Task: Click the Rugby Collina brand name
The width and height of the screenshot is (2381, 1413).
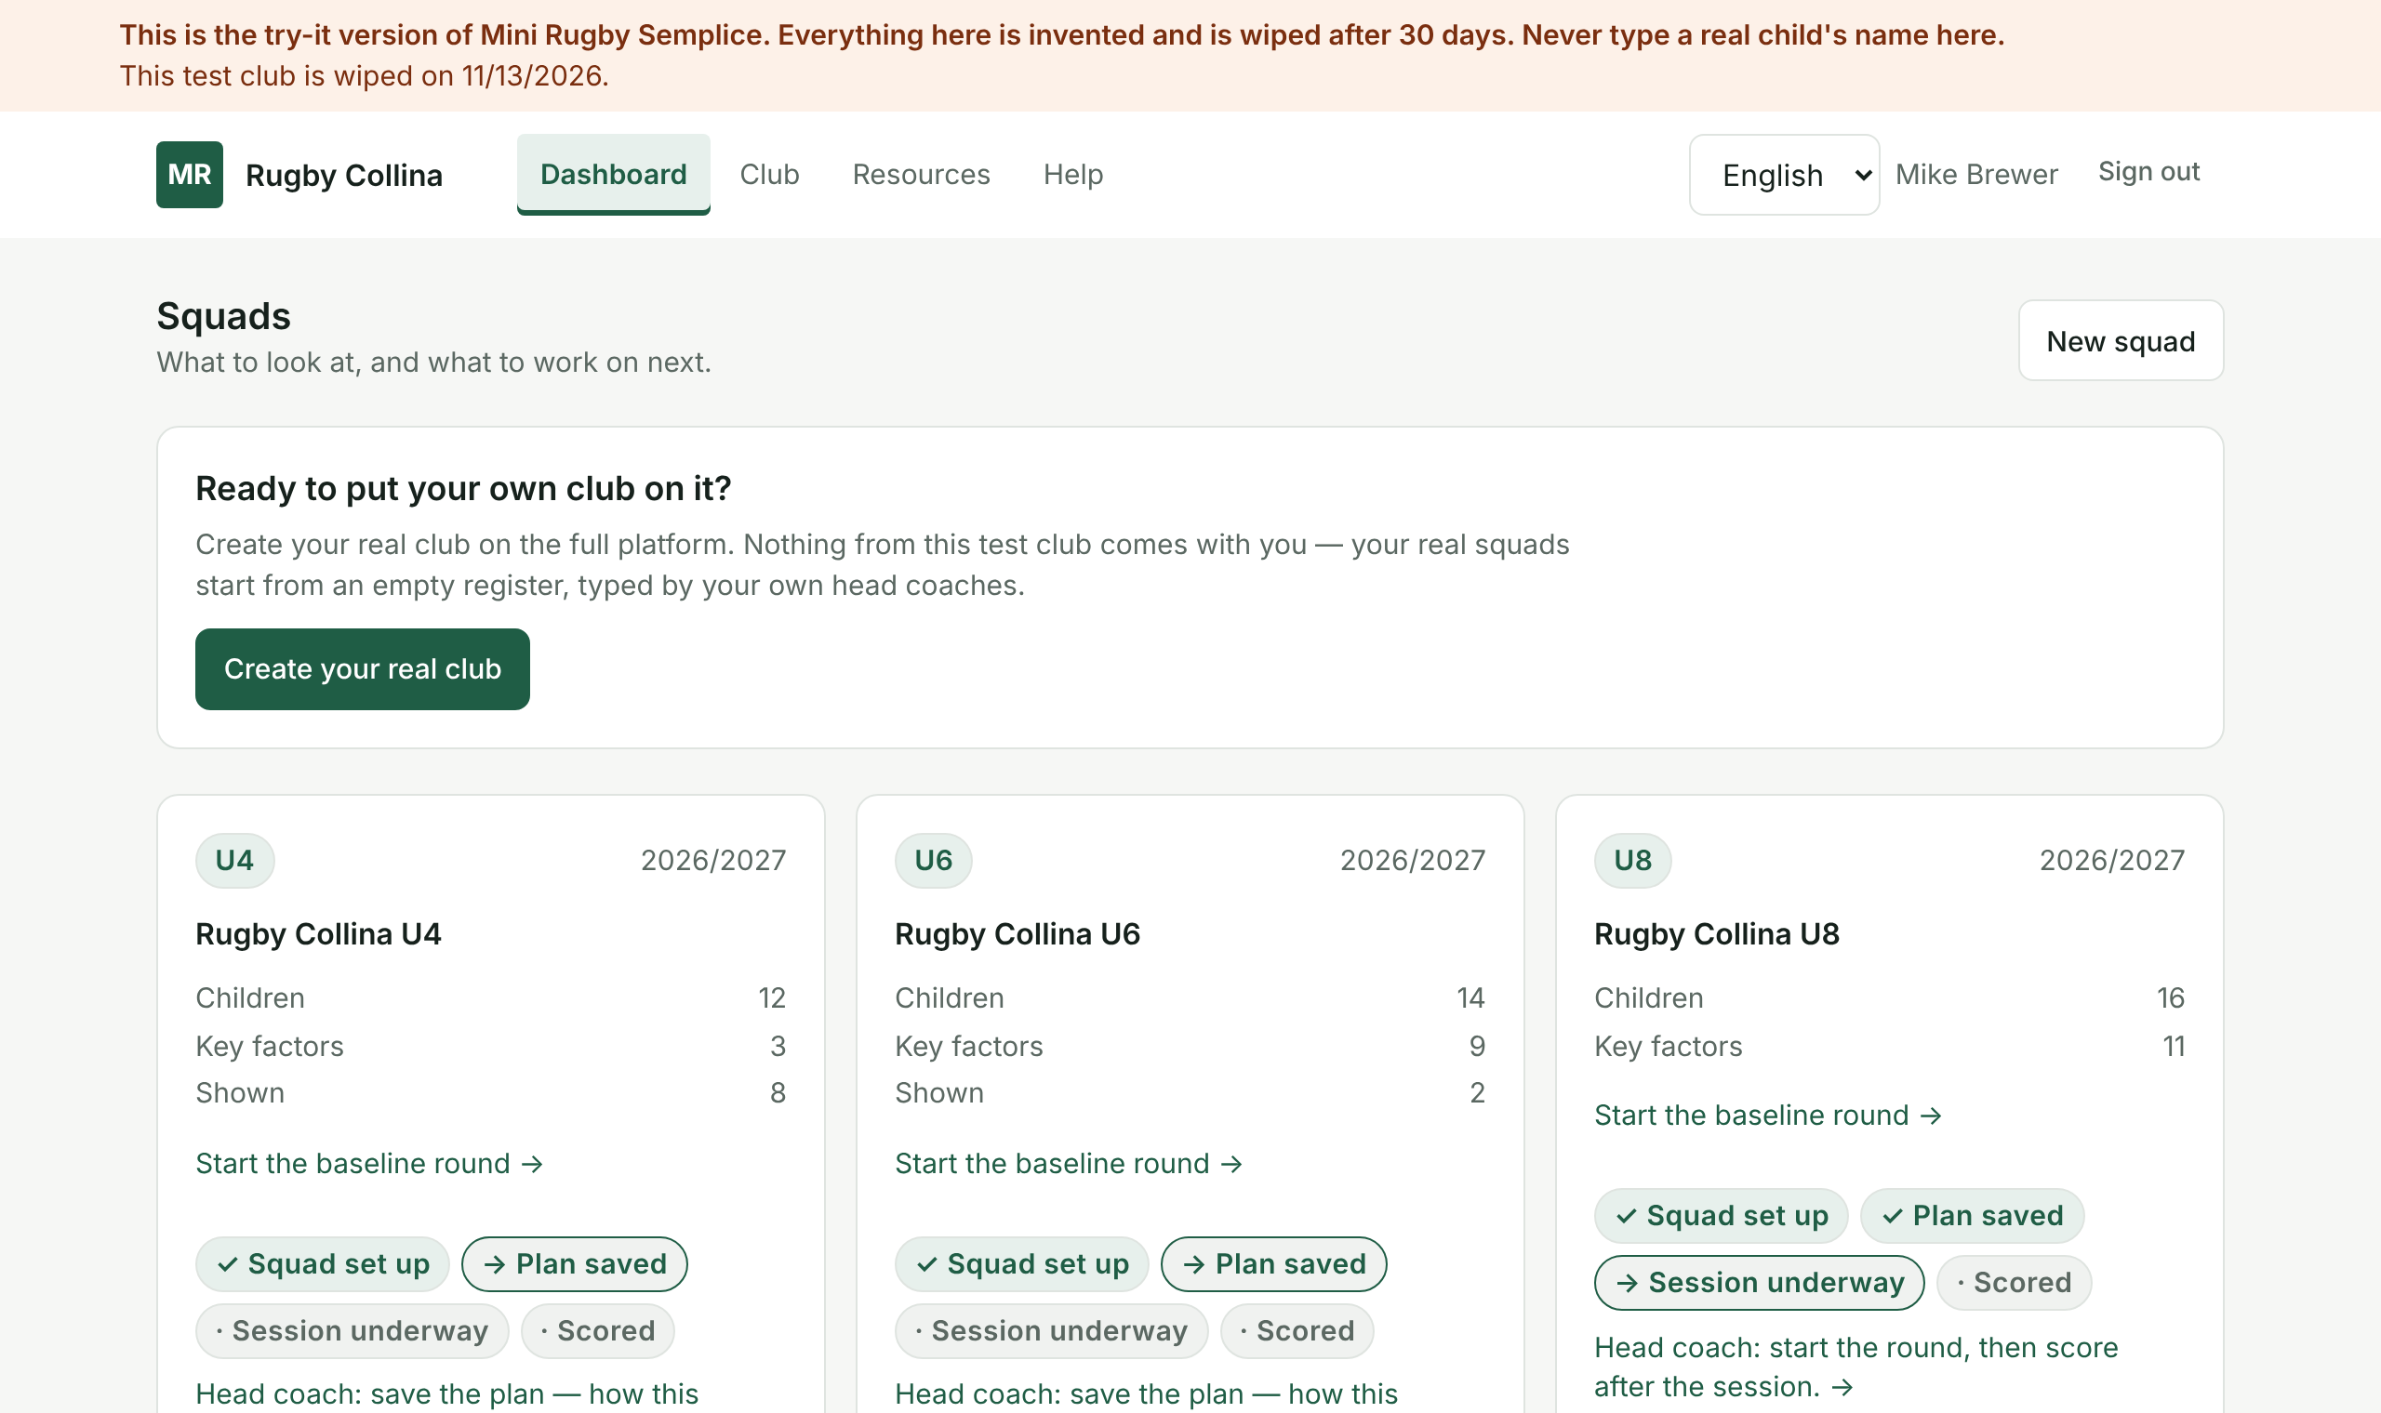Action: point(344,175)
